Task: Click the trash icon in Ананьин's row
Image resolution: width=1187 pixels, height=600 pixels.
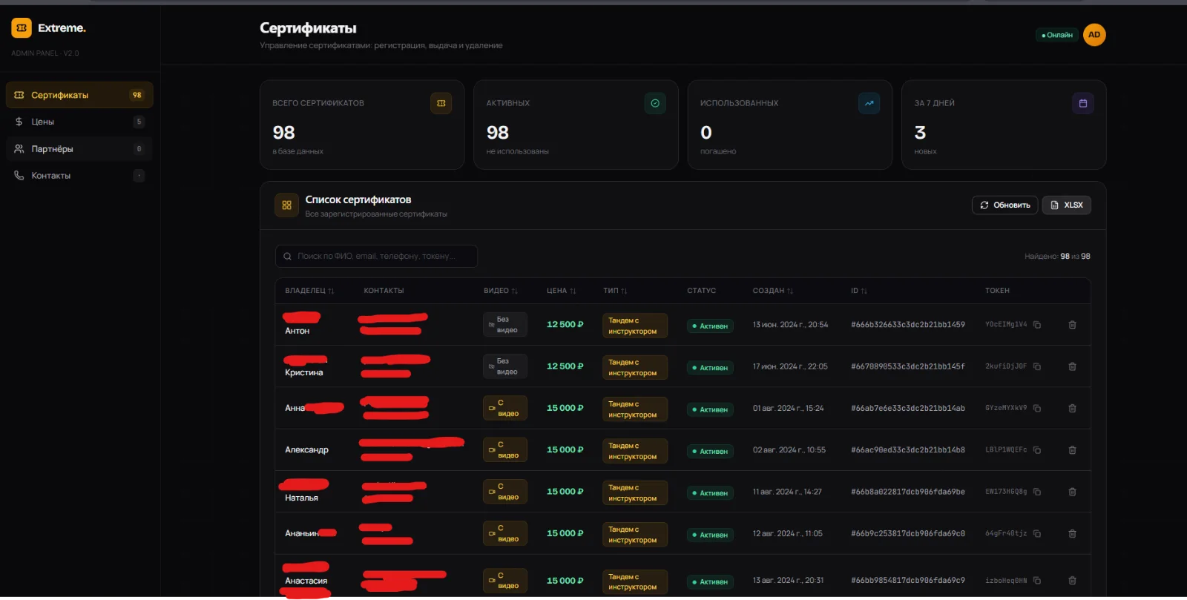Action: (1072, 534)
